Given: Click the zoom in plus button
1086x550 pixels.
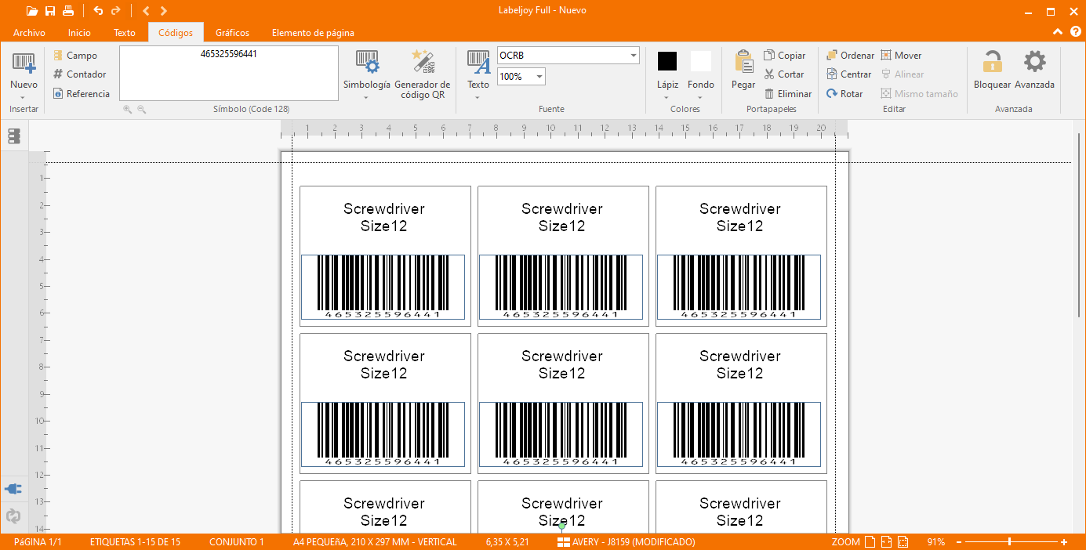Looking at the screenshot, I should click(x=1064, y=542).
